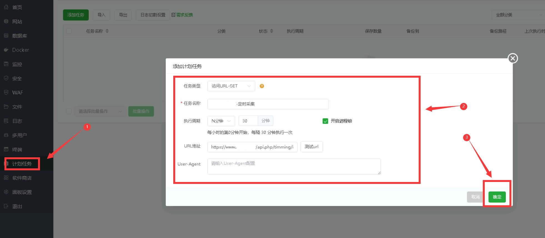Viewport: 545px width, 238px height.
Task: Click the WAF shield icon in sidebar
Action: click(x=6, y=92)
